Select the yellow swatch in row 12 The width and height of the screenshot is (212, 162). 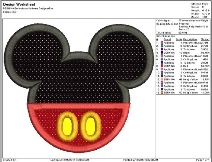coord(162,79)
